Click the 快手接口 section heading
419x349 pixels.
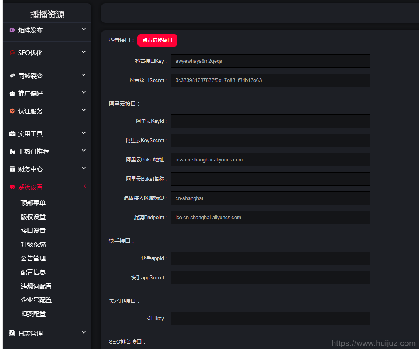click(x=121, y=241)
